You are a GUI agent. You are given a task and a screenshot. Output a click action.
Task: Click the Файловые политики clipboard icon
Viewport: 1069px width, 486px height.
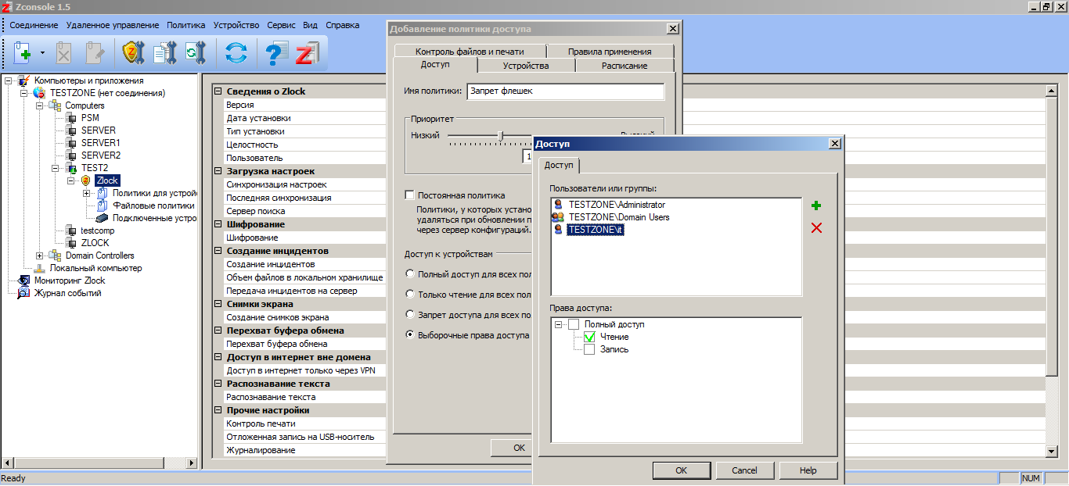click(x=102, y=205)
